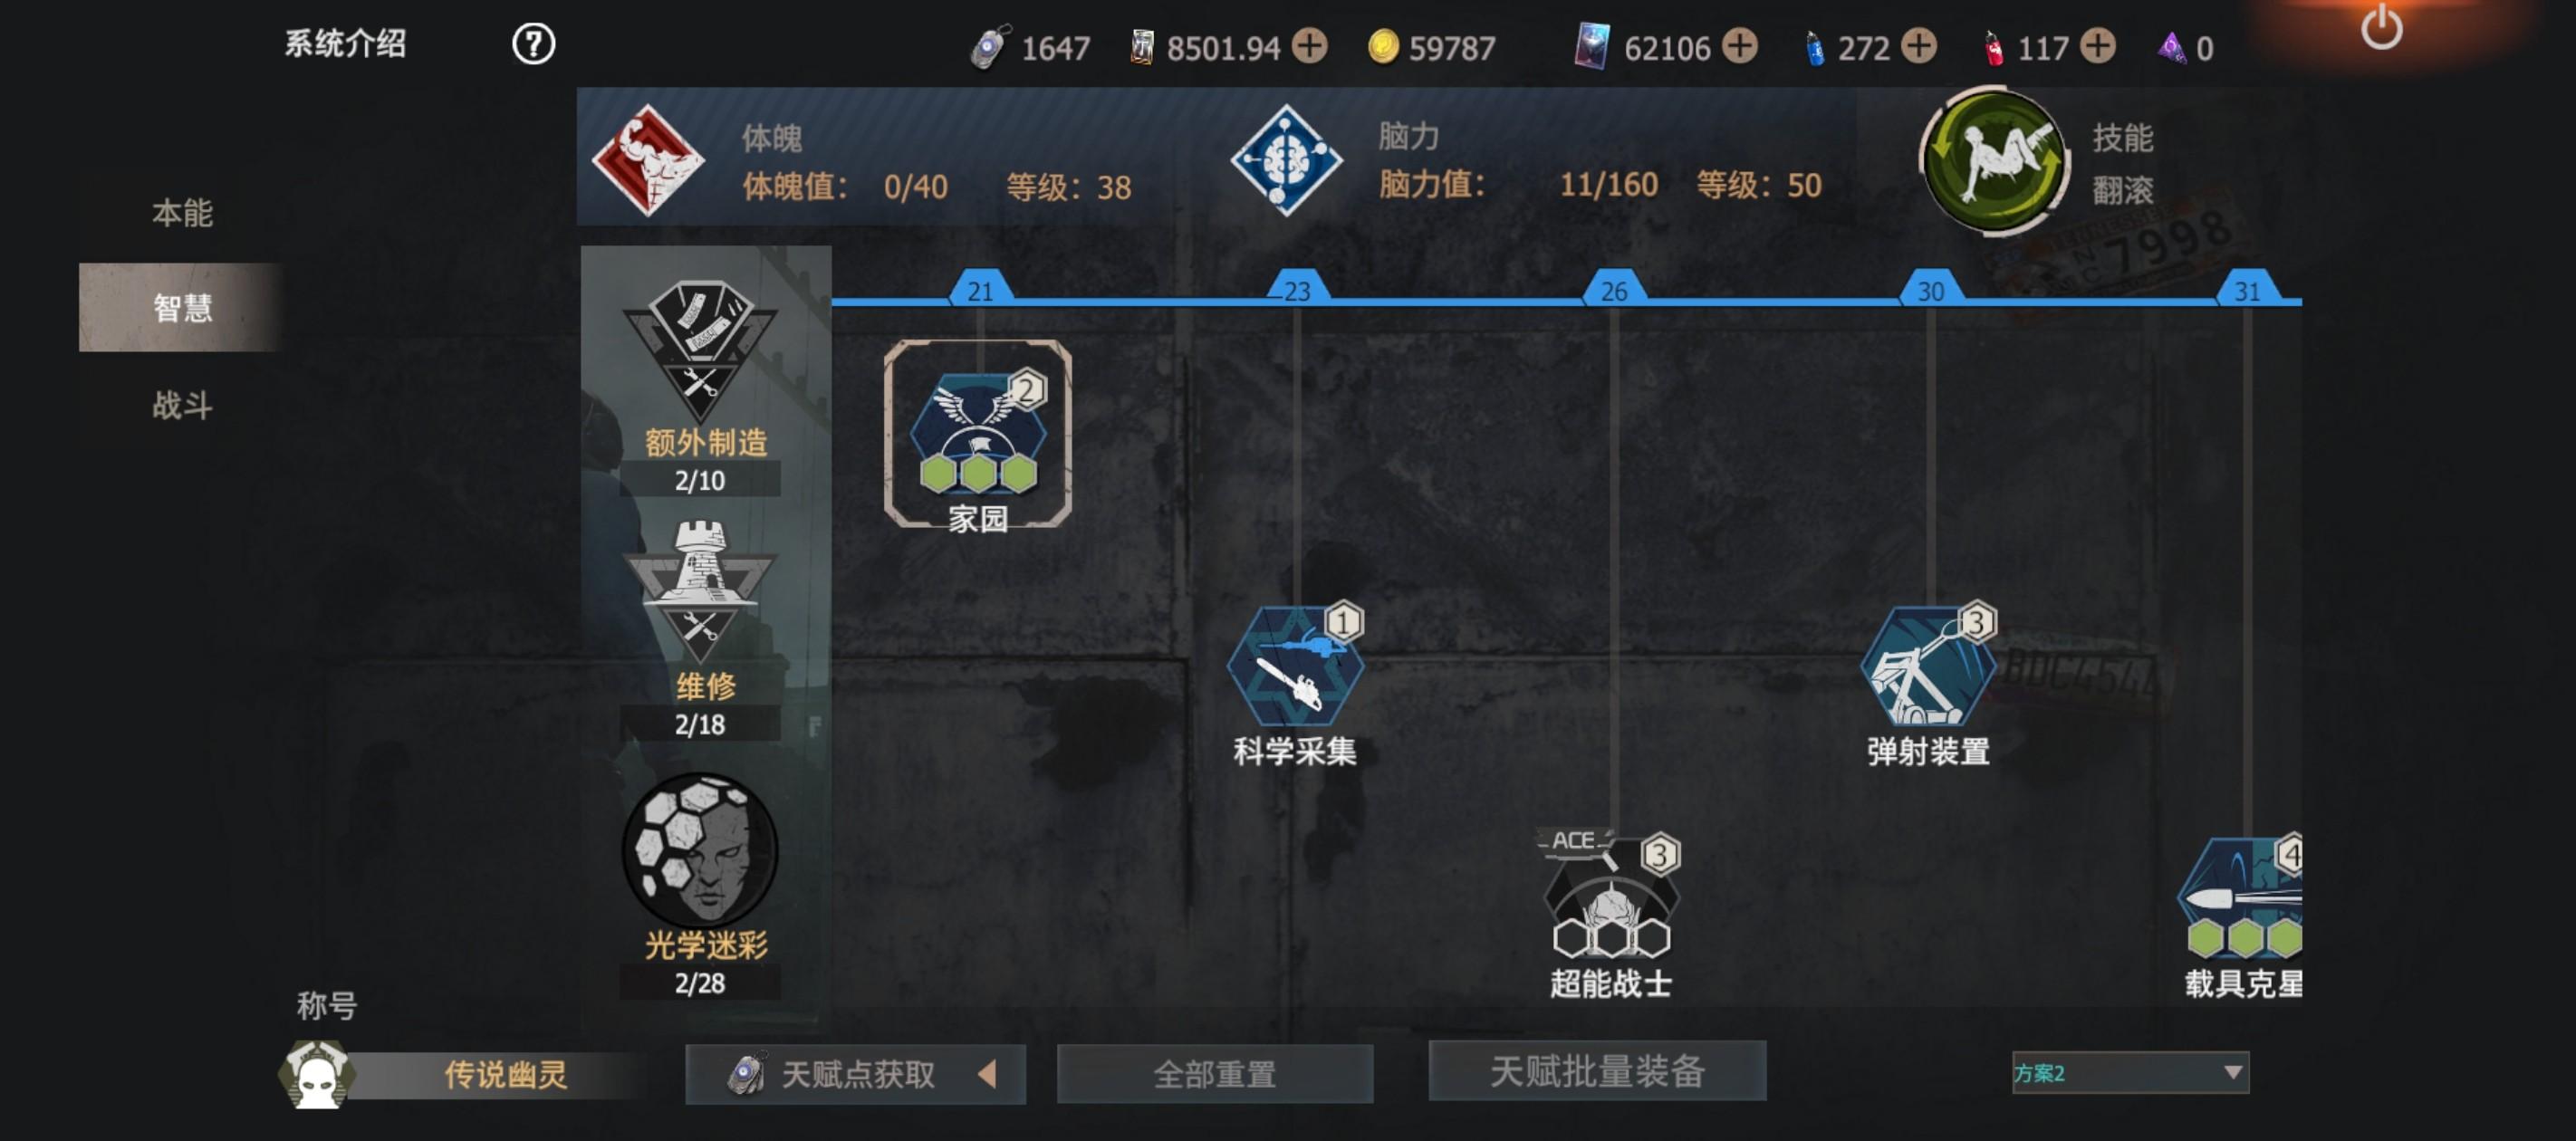Open the 方案2 plan dropdown
Viewport: 2576px width, 1141px height.
pyautogui.click(x=2130, y=1072)
